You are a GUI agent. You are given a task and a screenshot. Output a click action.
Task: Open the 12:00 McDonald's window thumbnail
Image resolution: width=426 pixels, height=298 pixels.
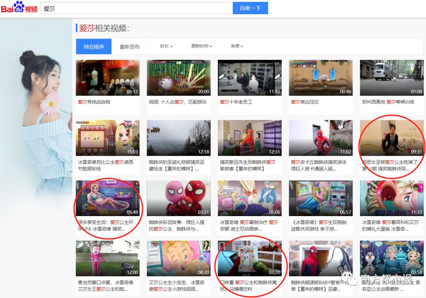tap(108, 258)
